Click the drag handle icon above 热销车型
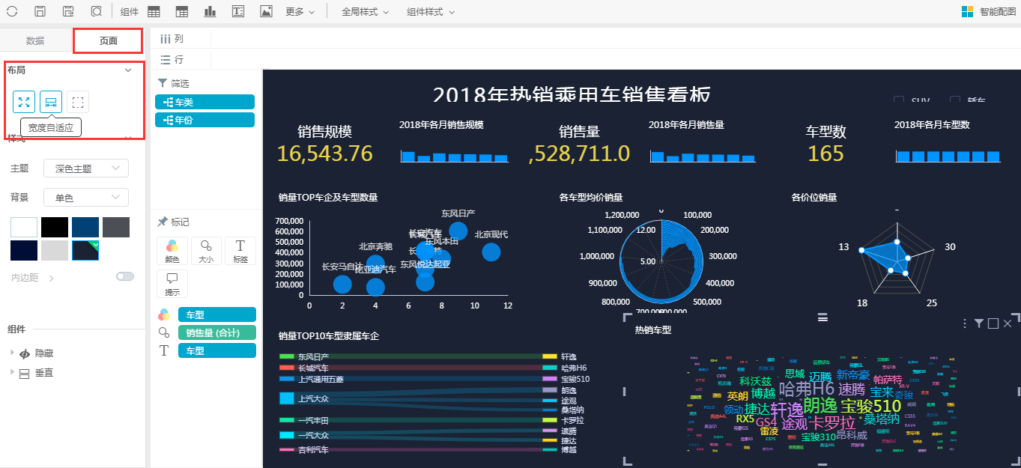 (x=822, y=317)
